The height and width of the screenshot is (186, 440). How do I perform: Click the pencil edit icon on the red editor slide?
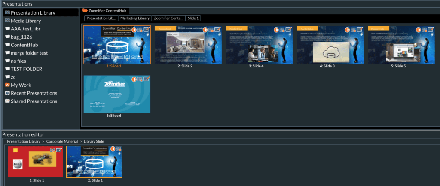click(59, 150)
